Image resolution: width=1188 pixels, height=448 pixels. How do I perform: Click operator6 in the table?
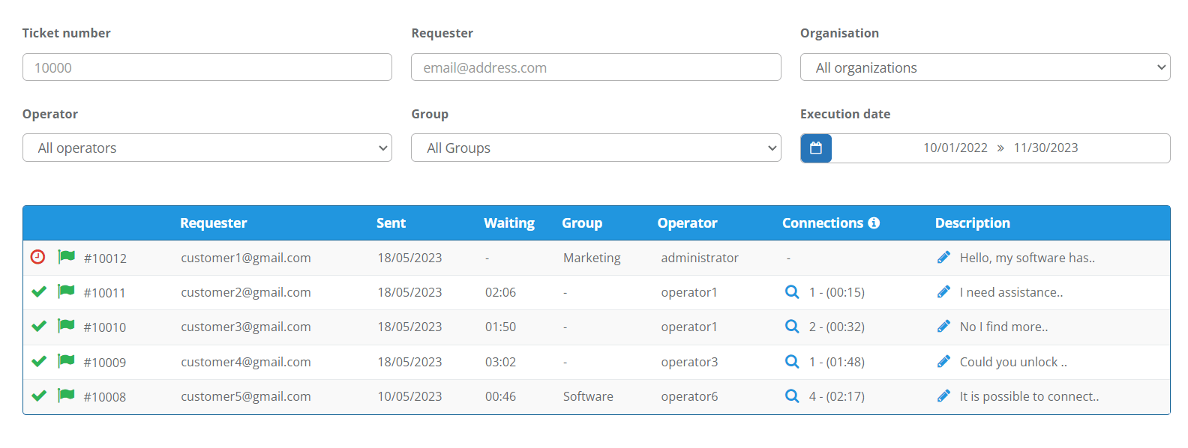(689, 396)
